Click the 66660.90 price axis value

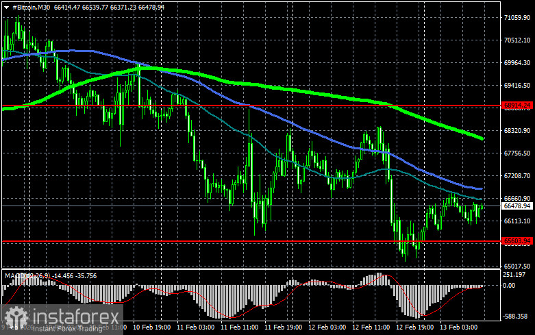(x=517, y=198)
